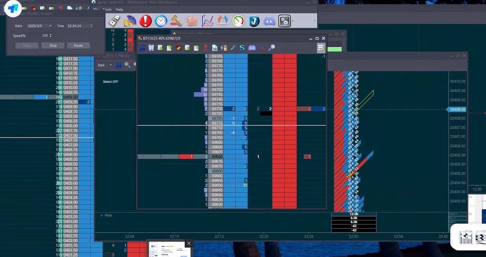The image size is (486, 257).
Task: Click the Discord icon in BTCH25 toolbar
Action: point(252,48)
